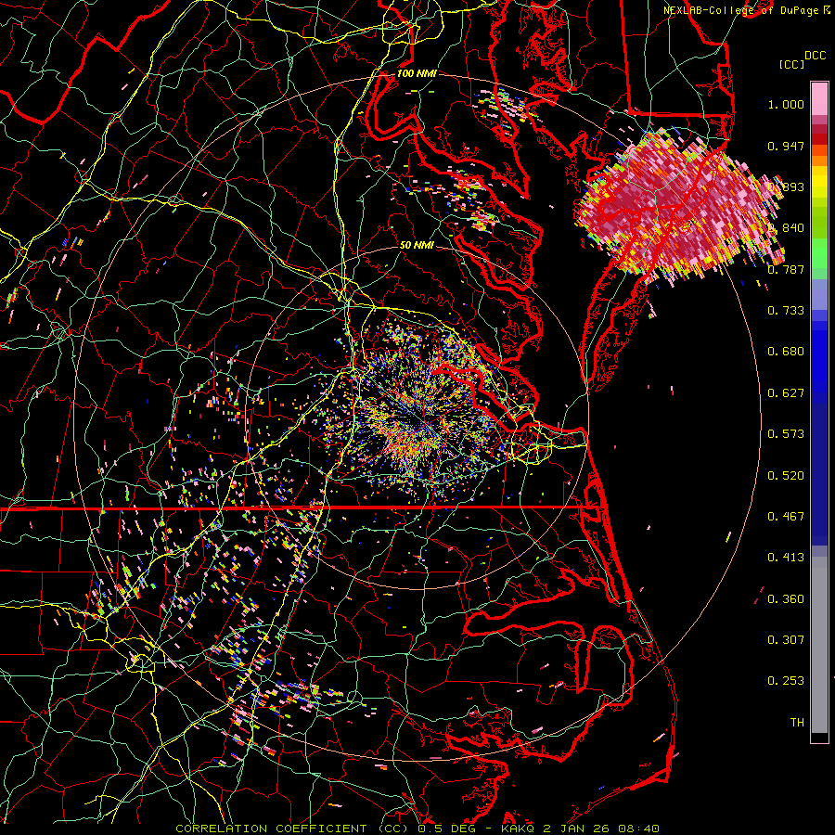Click the 0.893 legend value

click(786, 186)
